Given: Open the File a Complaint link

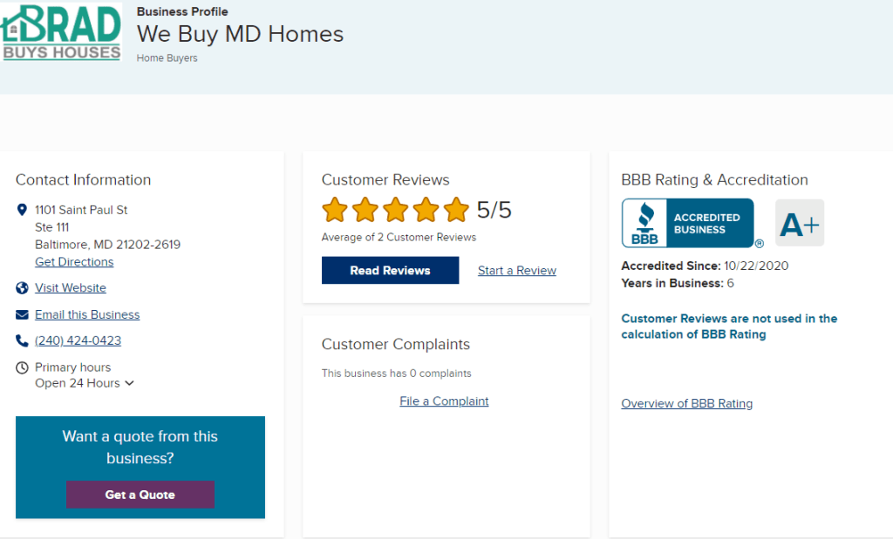Looking at the screenshot, I should click(x=444, y=401).
